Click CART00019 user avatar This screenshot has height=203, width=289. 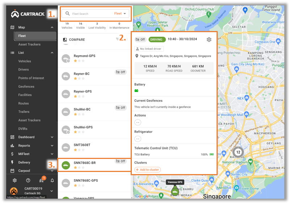tap(14, 191)
